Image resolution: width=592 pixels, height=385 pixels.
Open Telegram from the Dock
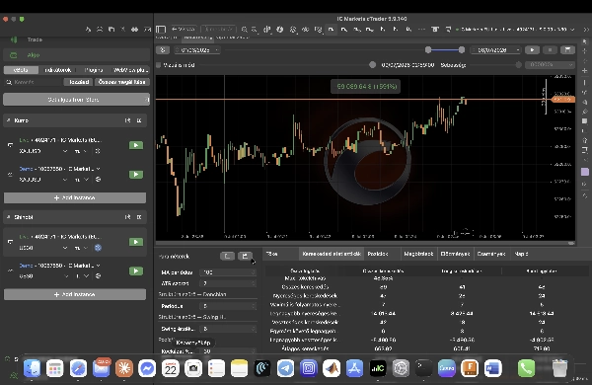pos(286,368)
